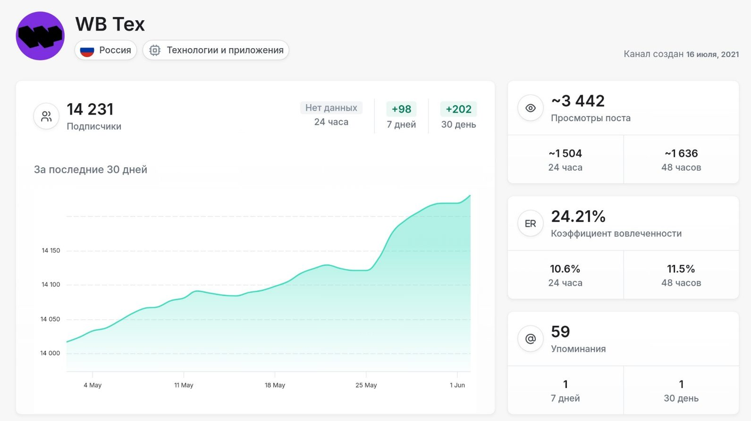Click the Russian flag icon
Screen dimensions: 751x421
[x=87, y=50]
